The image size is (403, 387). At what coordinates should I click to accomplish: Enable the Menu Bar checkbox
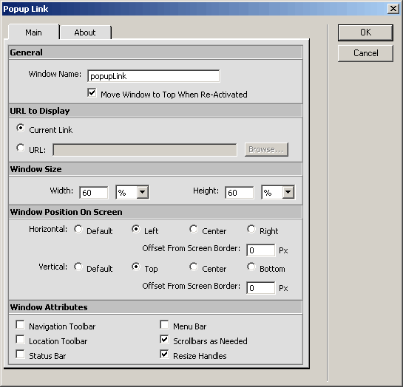point(164,324)
